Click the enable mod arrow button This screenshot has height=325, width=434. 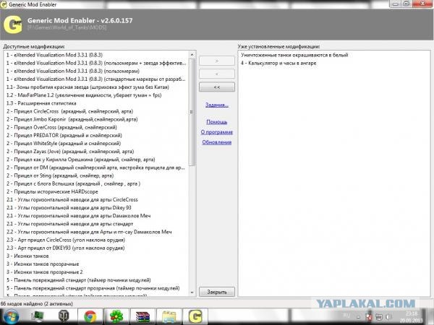(217, 61)
